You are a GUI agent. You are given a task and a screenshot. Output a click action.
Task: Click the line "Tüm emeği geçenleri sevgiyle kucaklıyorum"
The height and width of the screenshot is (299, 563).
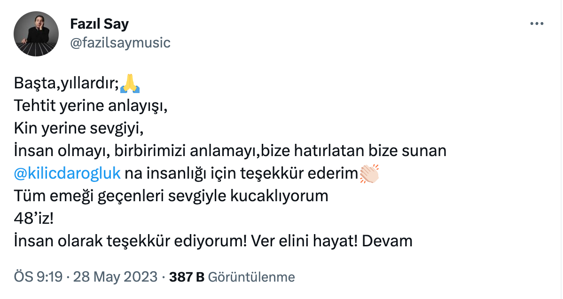tap(171, 196)
